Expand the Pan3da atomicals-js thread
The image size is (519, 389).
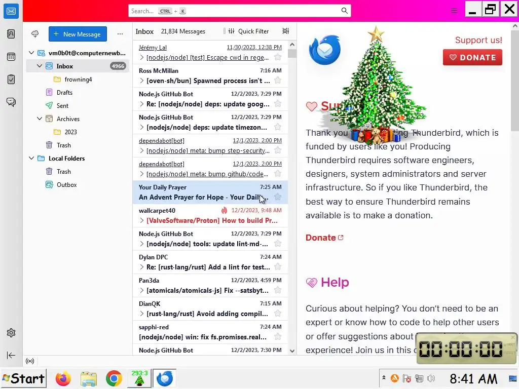[x=142, y=290]
